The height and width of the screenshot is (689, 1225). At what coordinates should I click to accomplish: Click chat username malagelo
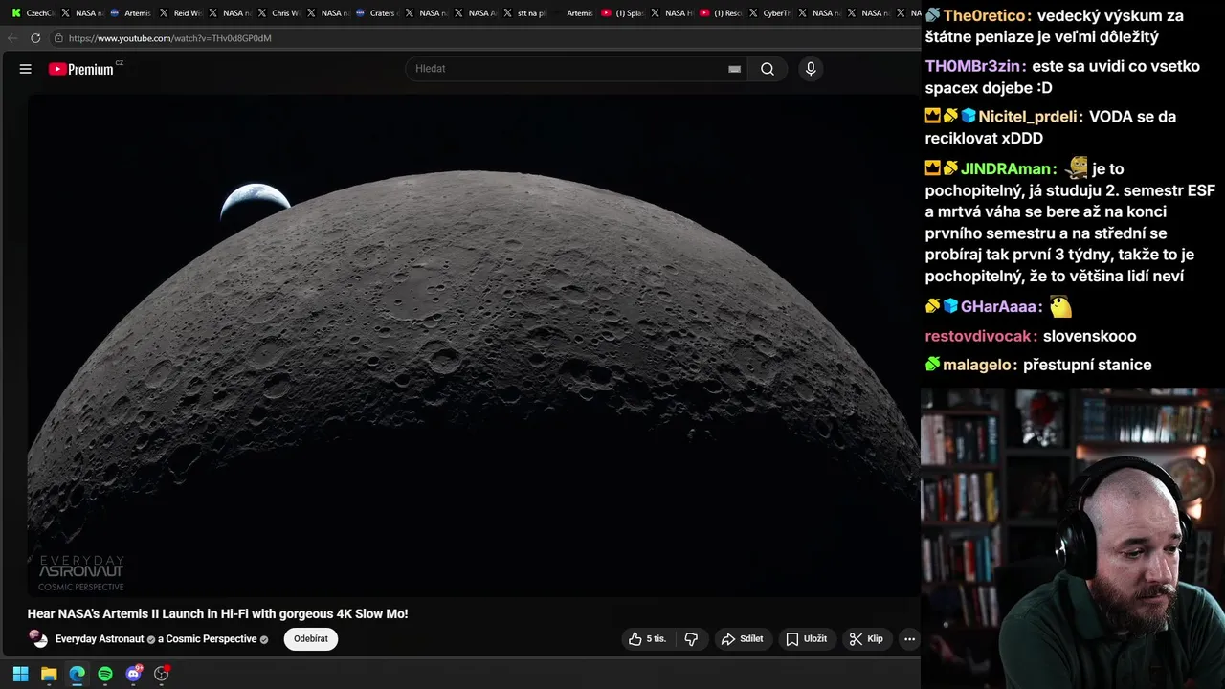coord(978,365)
